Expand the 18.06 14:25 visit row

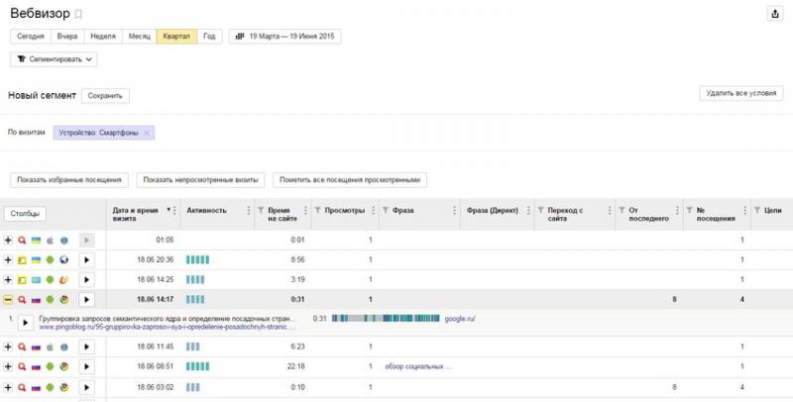8,279
